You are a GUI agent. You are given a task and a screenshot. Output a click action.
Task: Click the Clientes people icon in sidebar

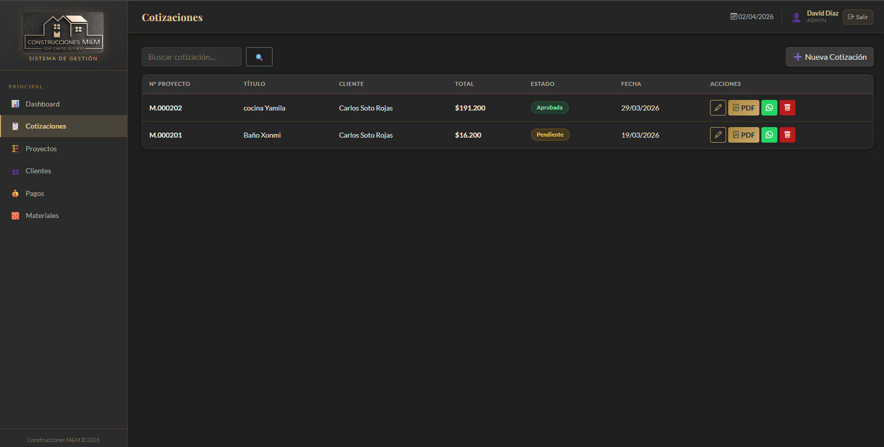(15, 171)
